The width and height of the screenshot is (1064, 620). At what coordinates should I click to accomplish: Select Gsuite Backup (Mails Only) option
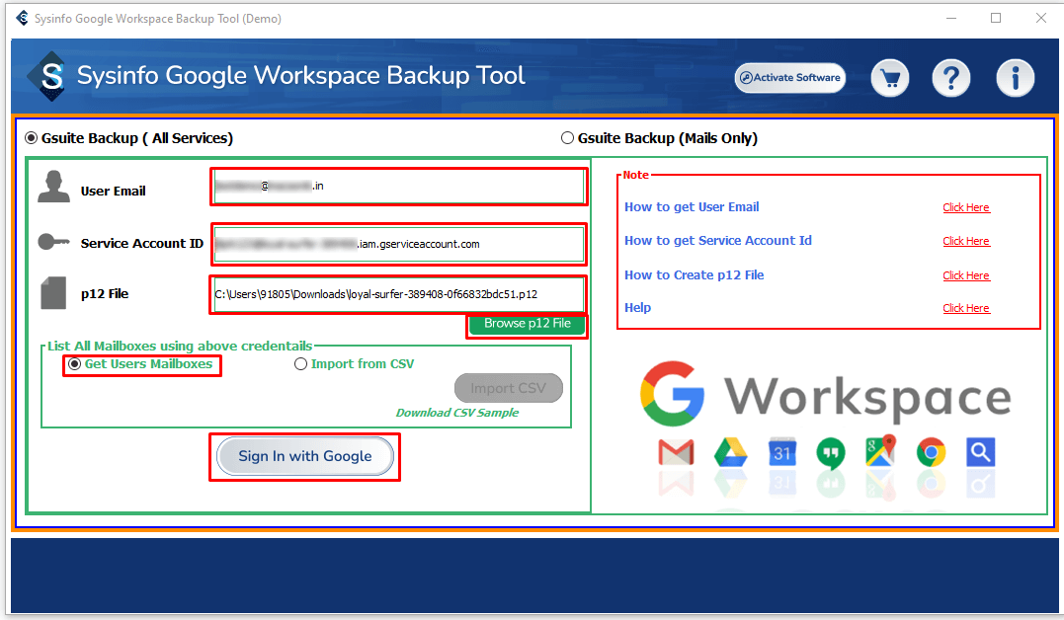tap(660, 138)
